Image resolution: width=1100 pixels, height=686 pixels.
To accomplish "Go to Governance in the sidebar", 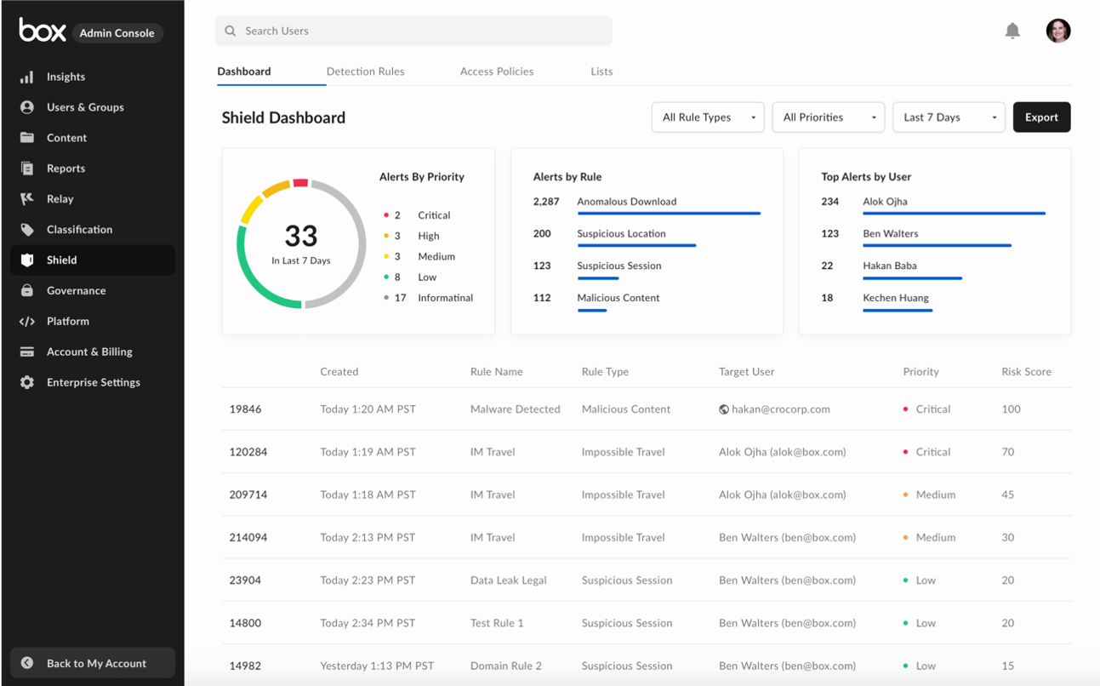I will point(93,291).
